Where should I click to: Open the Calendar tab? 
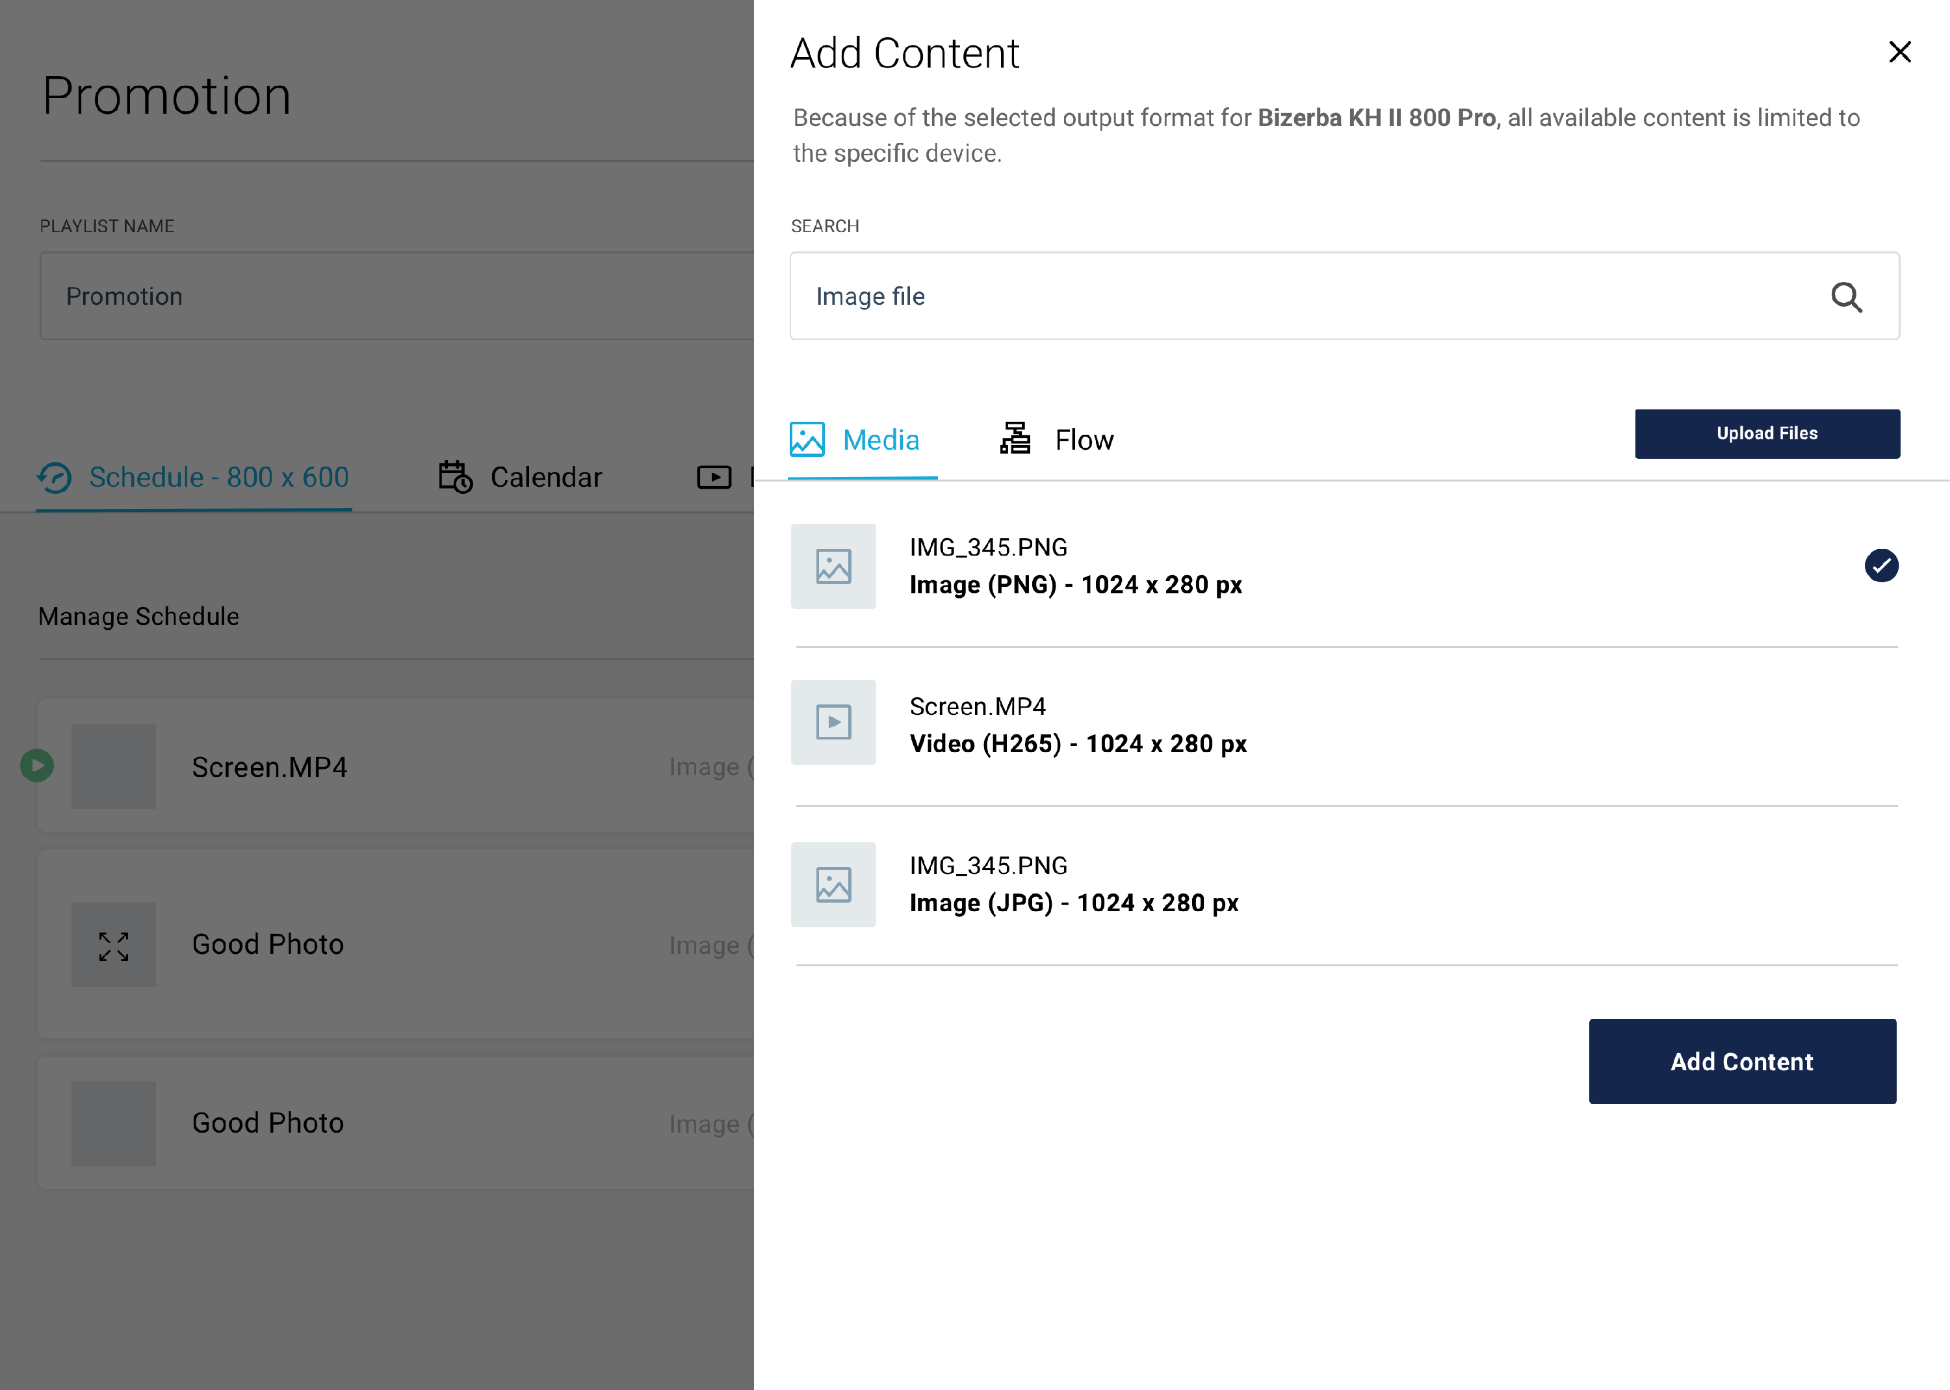[x=521, y=477]
